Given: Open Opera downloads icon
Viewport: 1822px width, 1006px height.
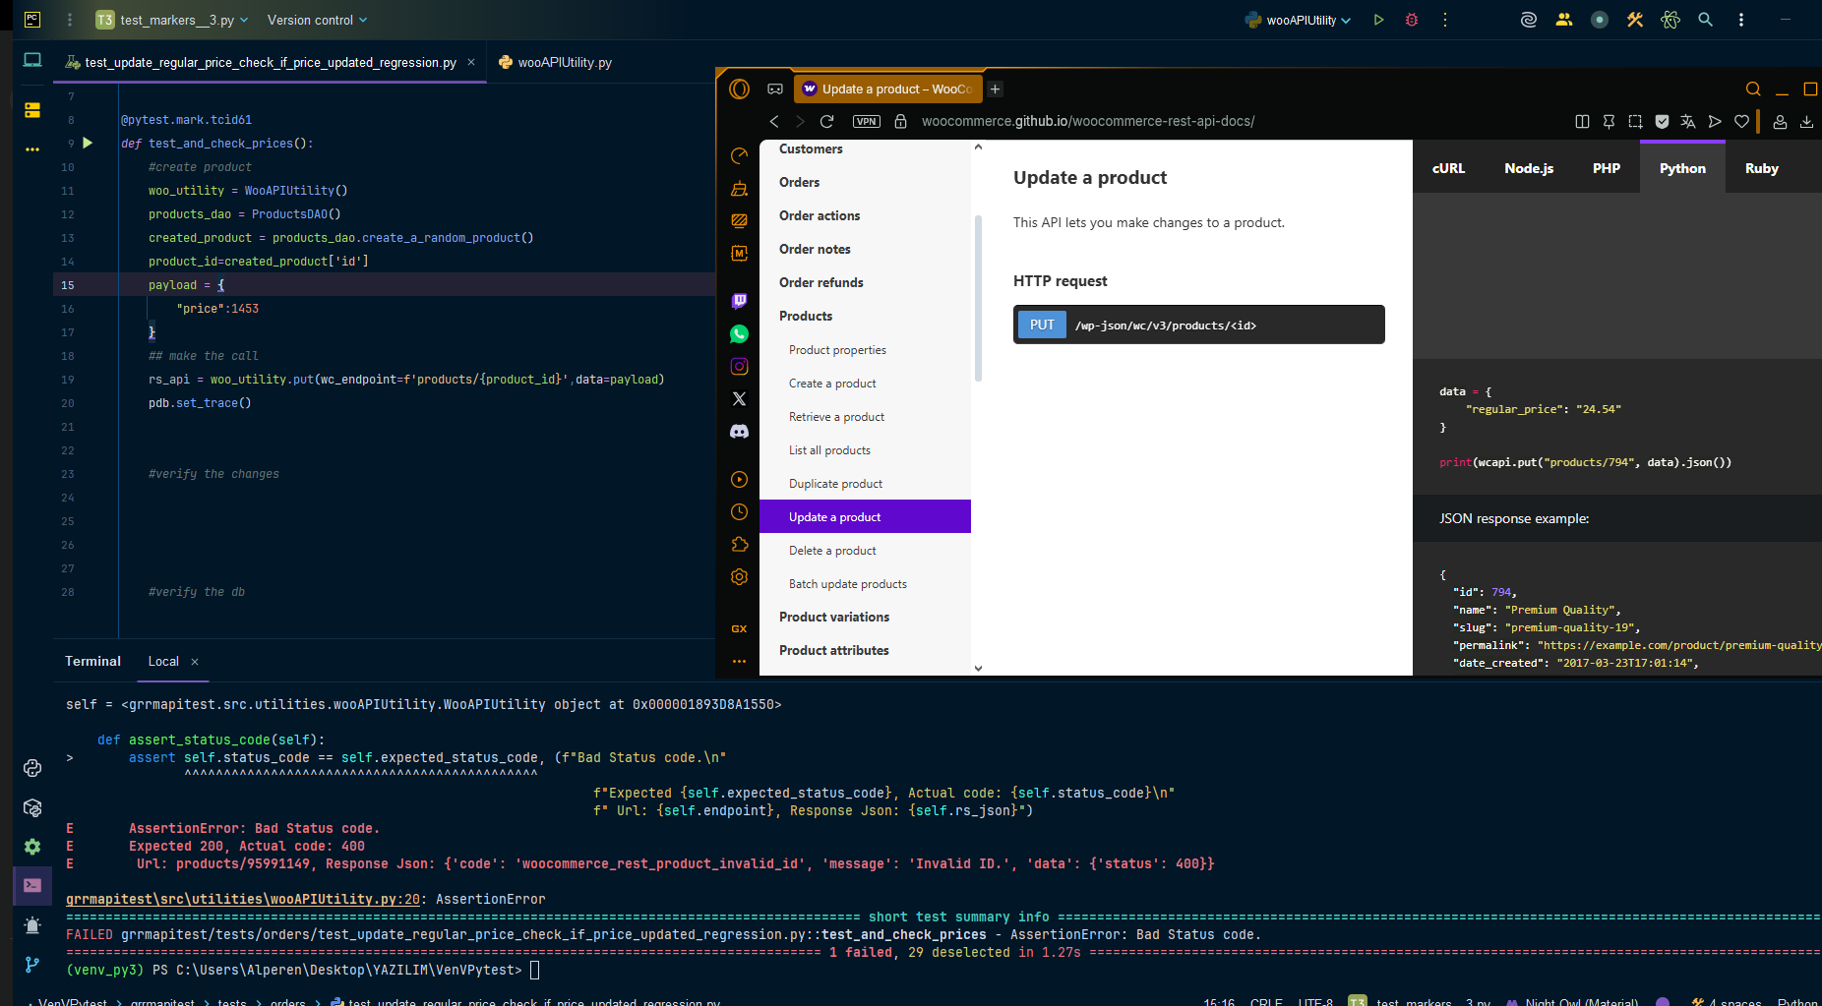Looking at the screenshot, I should (1806, 121).
